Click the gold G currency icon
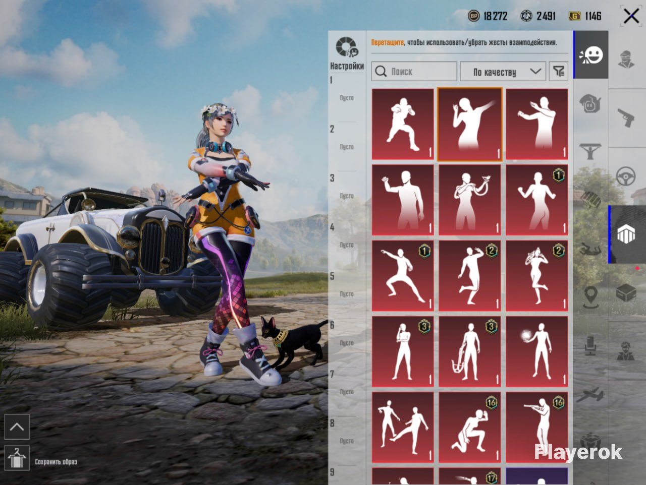This screenshot has width=646, height=485. (x=574, y=16)
